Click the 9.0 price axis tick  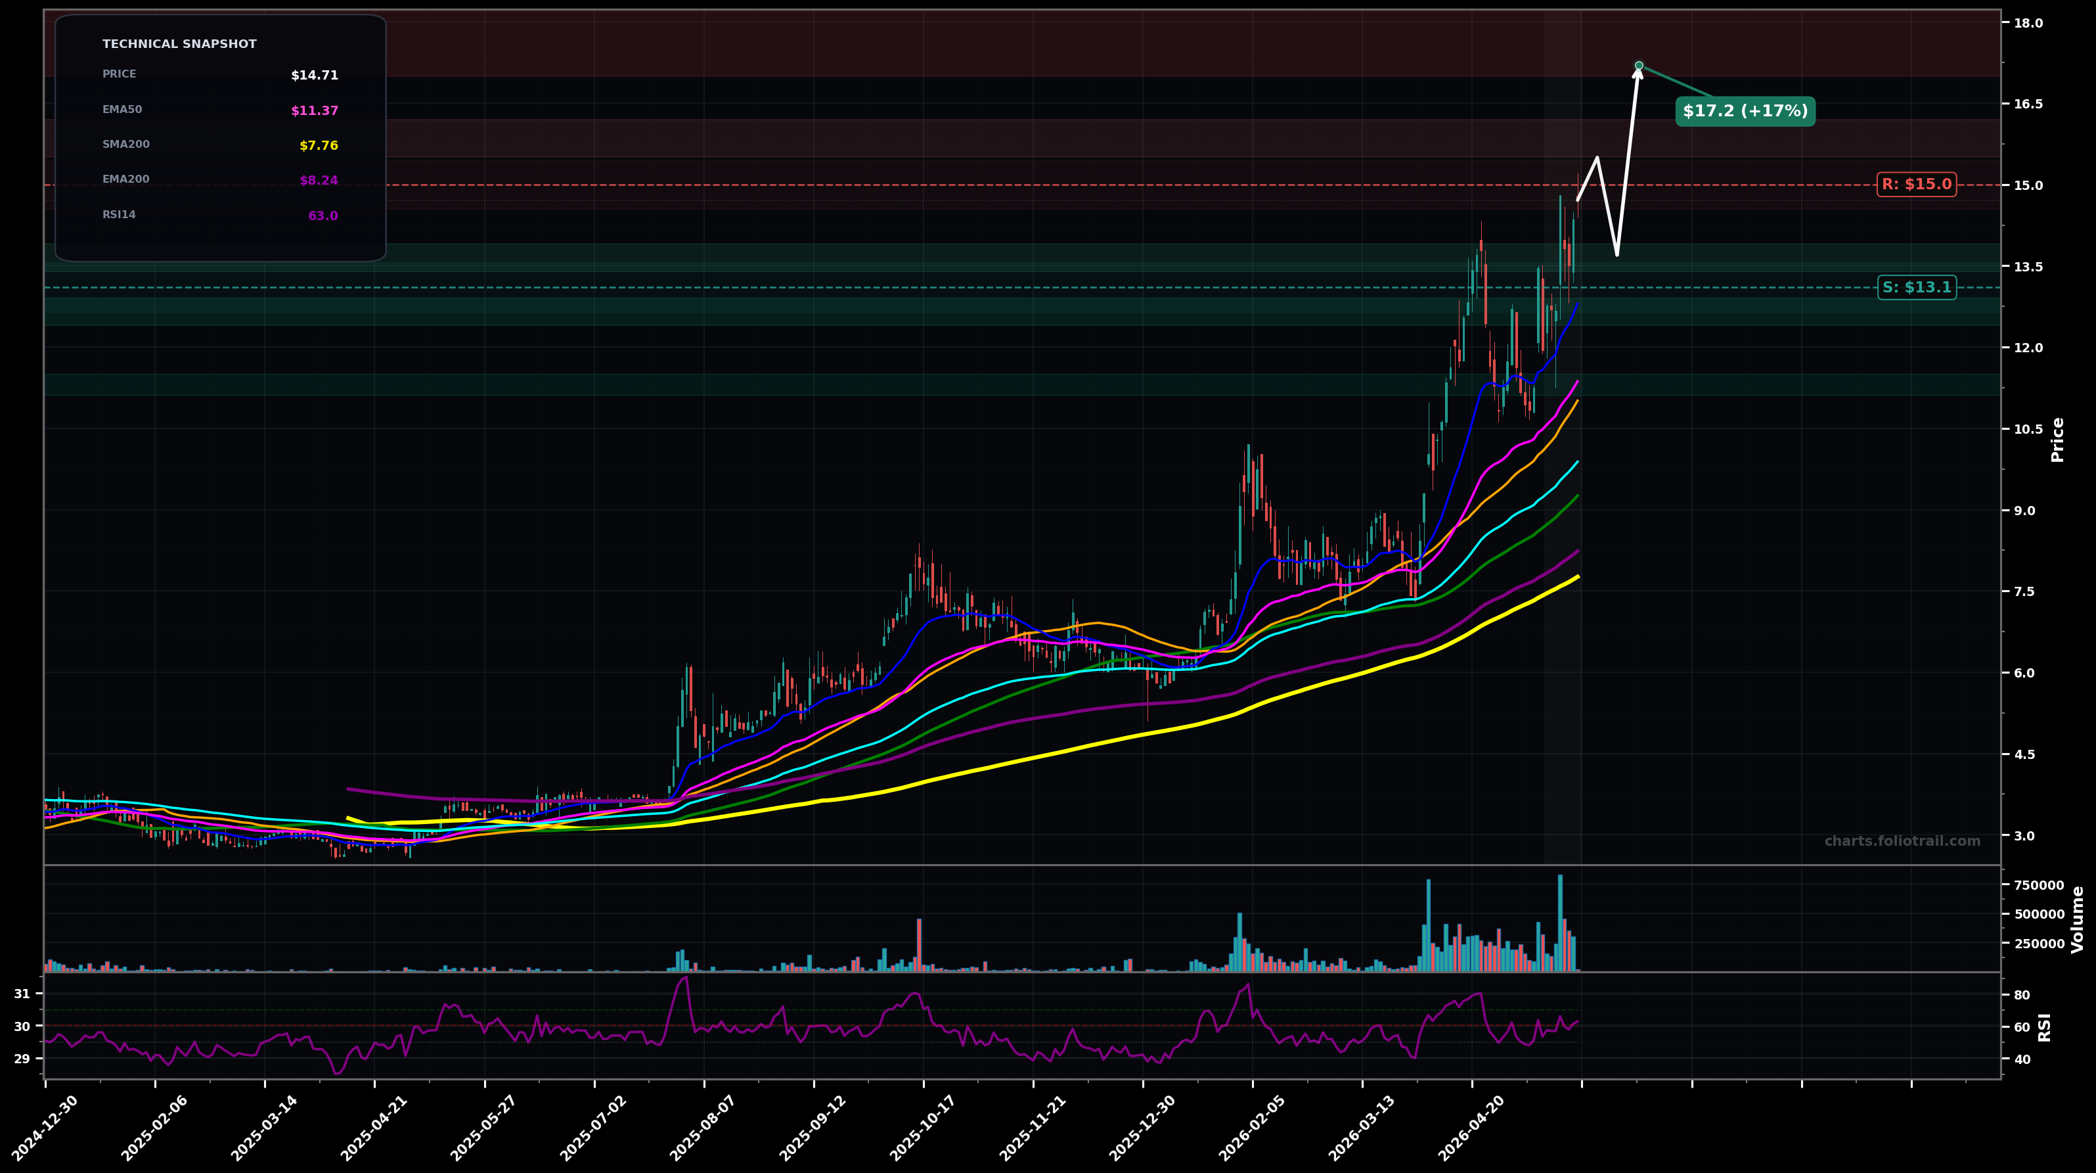coord(2024,511)
